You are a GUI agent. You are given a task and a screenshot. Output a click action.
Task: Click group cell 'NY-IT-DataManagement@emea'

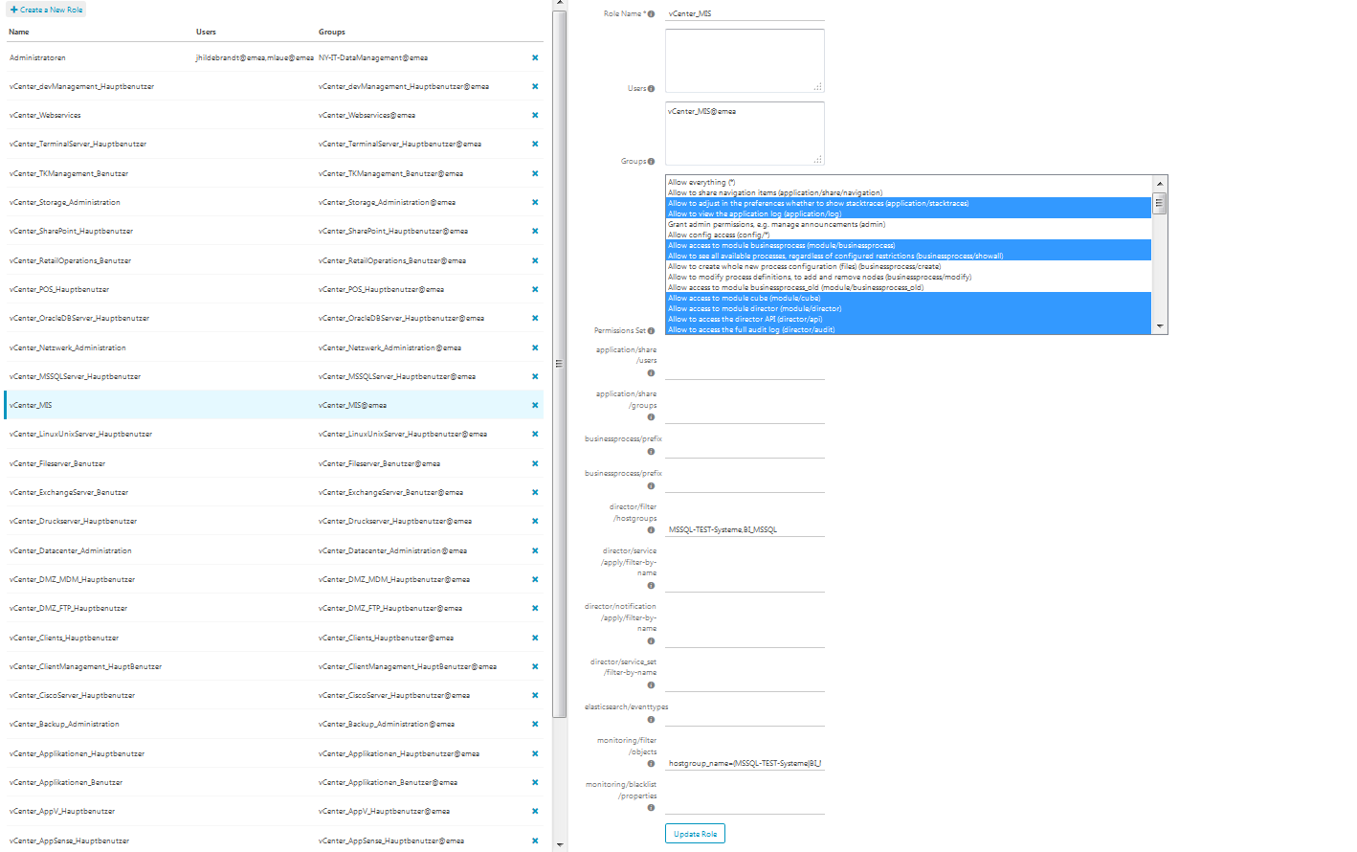click(x=373, y=57)
